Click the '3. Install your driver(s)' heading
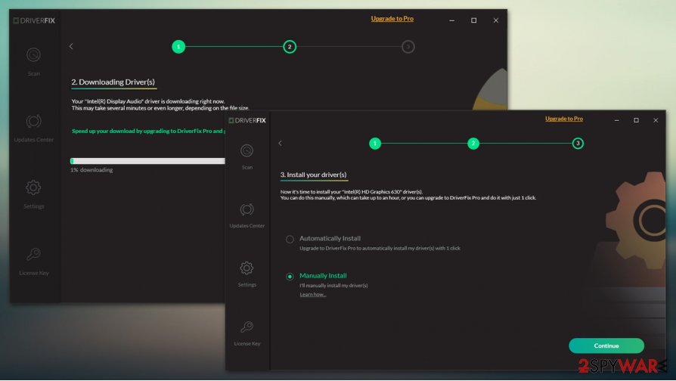The height and width of the screenshot is (381, 676). click(314, 175)
